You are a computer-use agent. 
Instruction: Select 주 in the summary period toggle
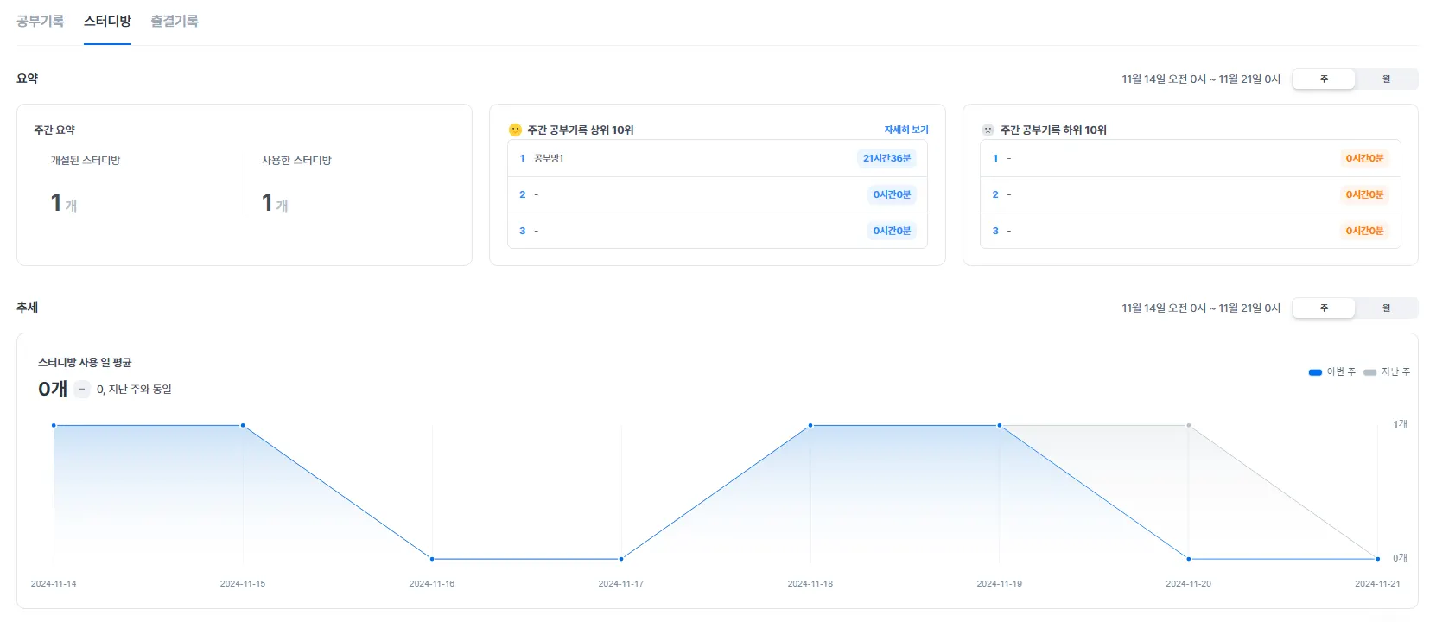point(1324,79)
